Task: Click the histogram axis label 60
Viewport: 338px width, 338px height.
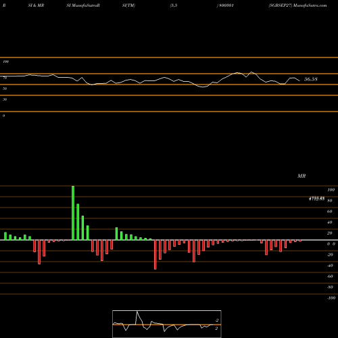Action: point(330,212)
